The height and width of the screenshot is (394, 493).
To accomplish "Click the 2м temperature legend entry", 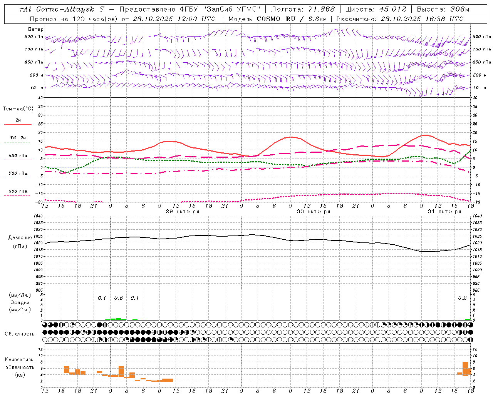I will click(18, 120).
